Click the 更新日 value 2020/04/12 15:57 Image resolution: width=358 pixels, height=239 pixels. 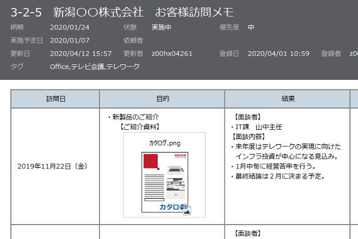pos(81,54)
